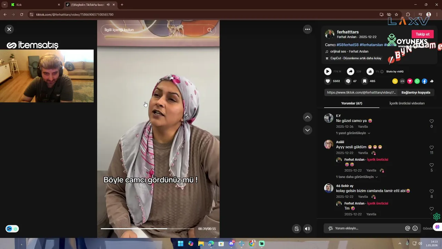Mute the TikTok tab audio icon
Screen dimensions: 442x249
coord(108,4)
